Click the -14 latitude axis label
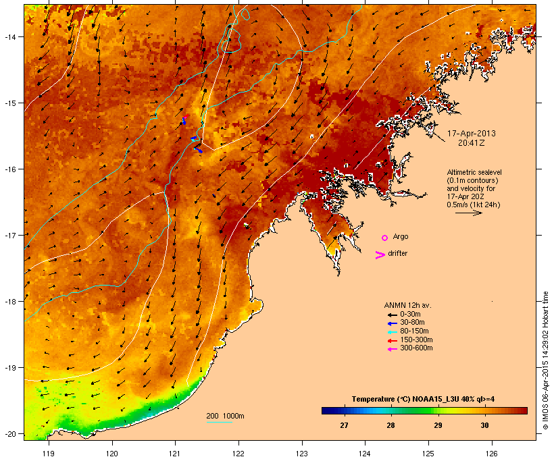554x459 pixels. tap(9, 36)
